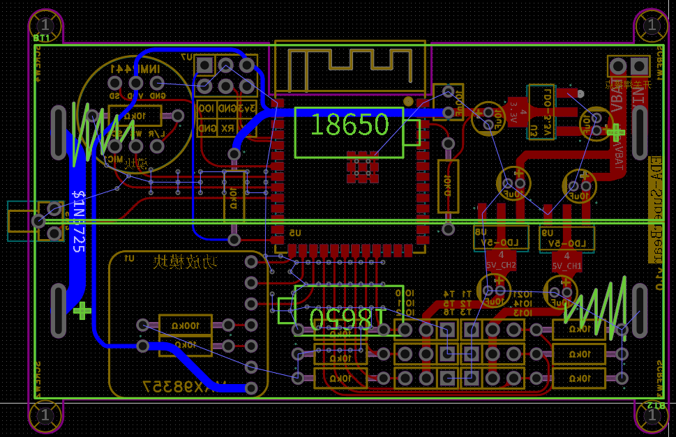This screenshot has height=437, width=676.
Task: Select the vertical 10kΩ resistor right of ESP32
Action: pyautogui.click(x=447, y=186)
